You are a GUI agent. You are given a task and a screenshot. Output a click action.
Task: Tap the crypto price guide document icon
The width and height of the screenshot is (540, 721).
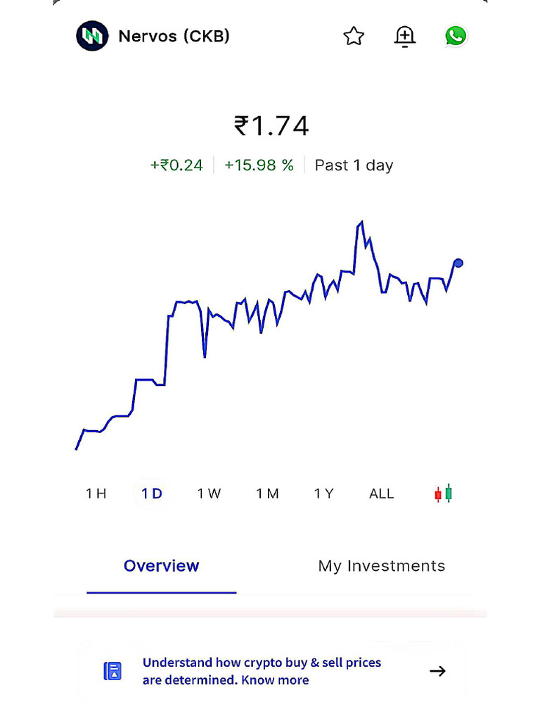[x=112, y=671]
